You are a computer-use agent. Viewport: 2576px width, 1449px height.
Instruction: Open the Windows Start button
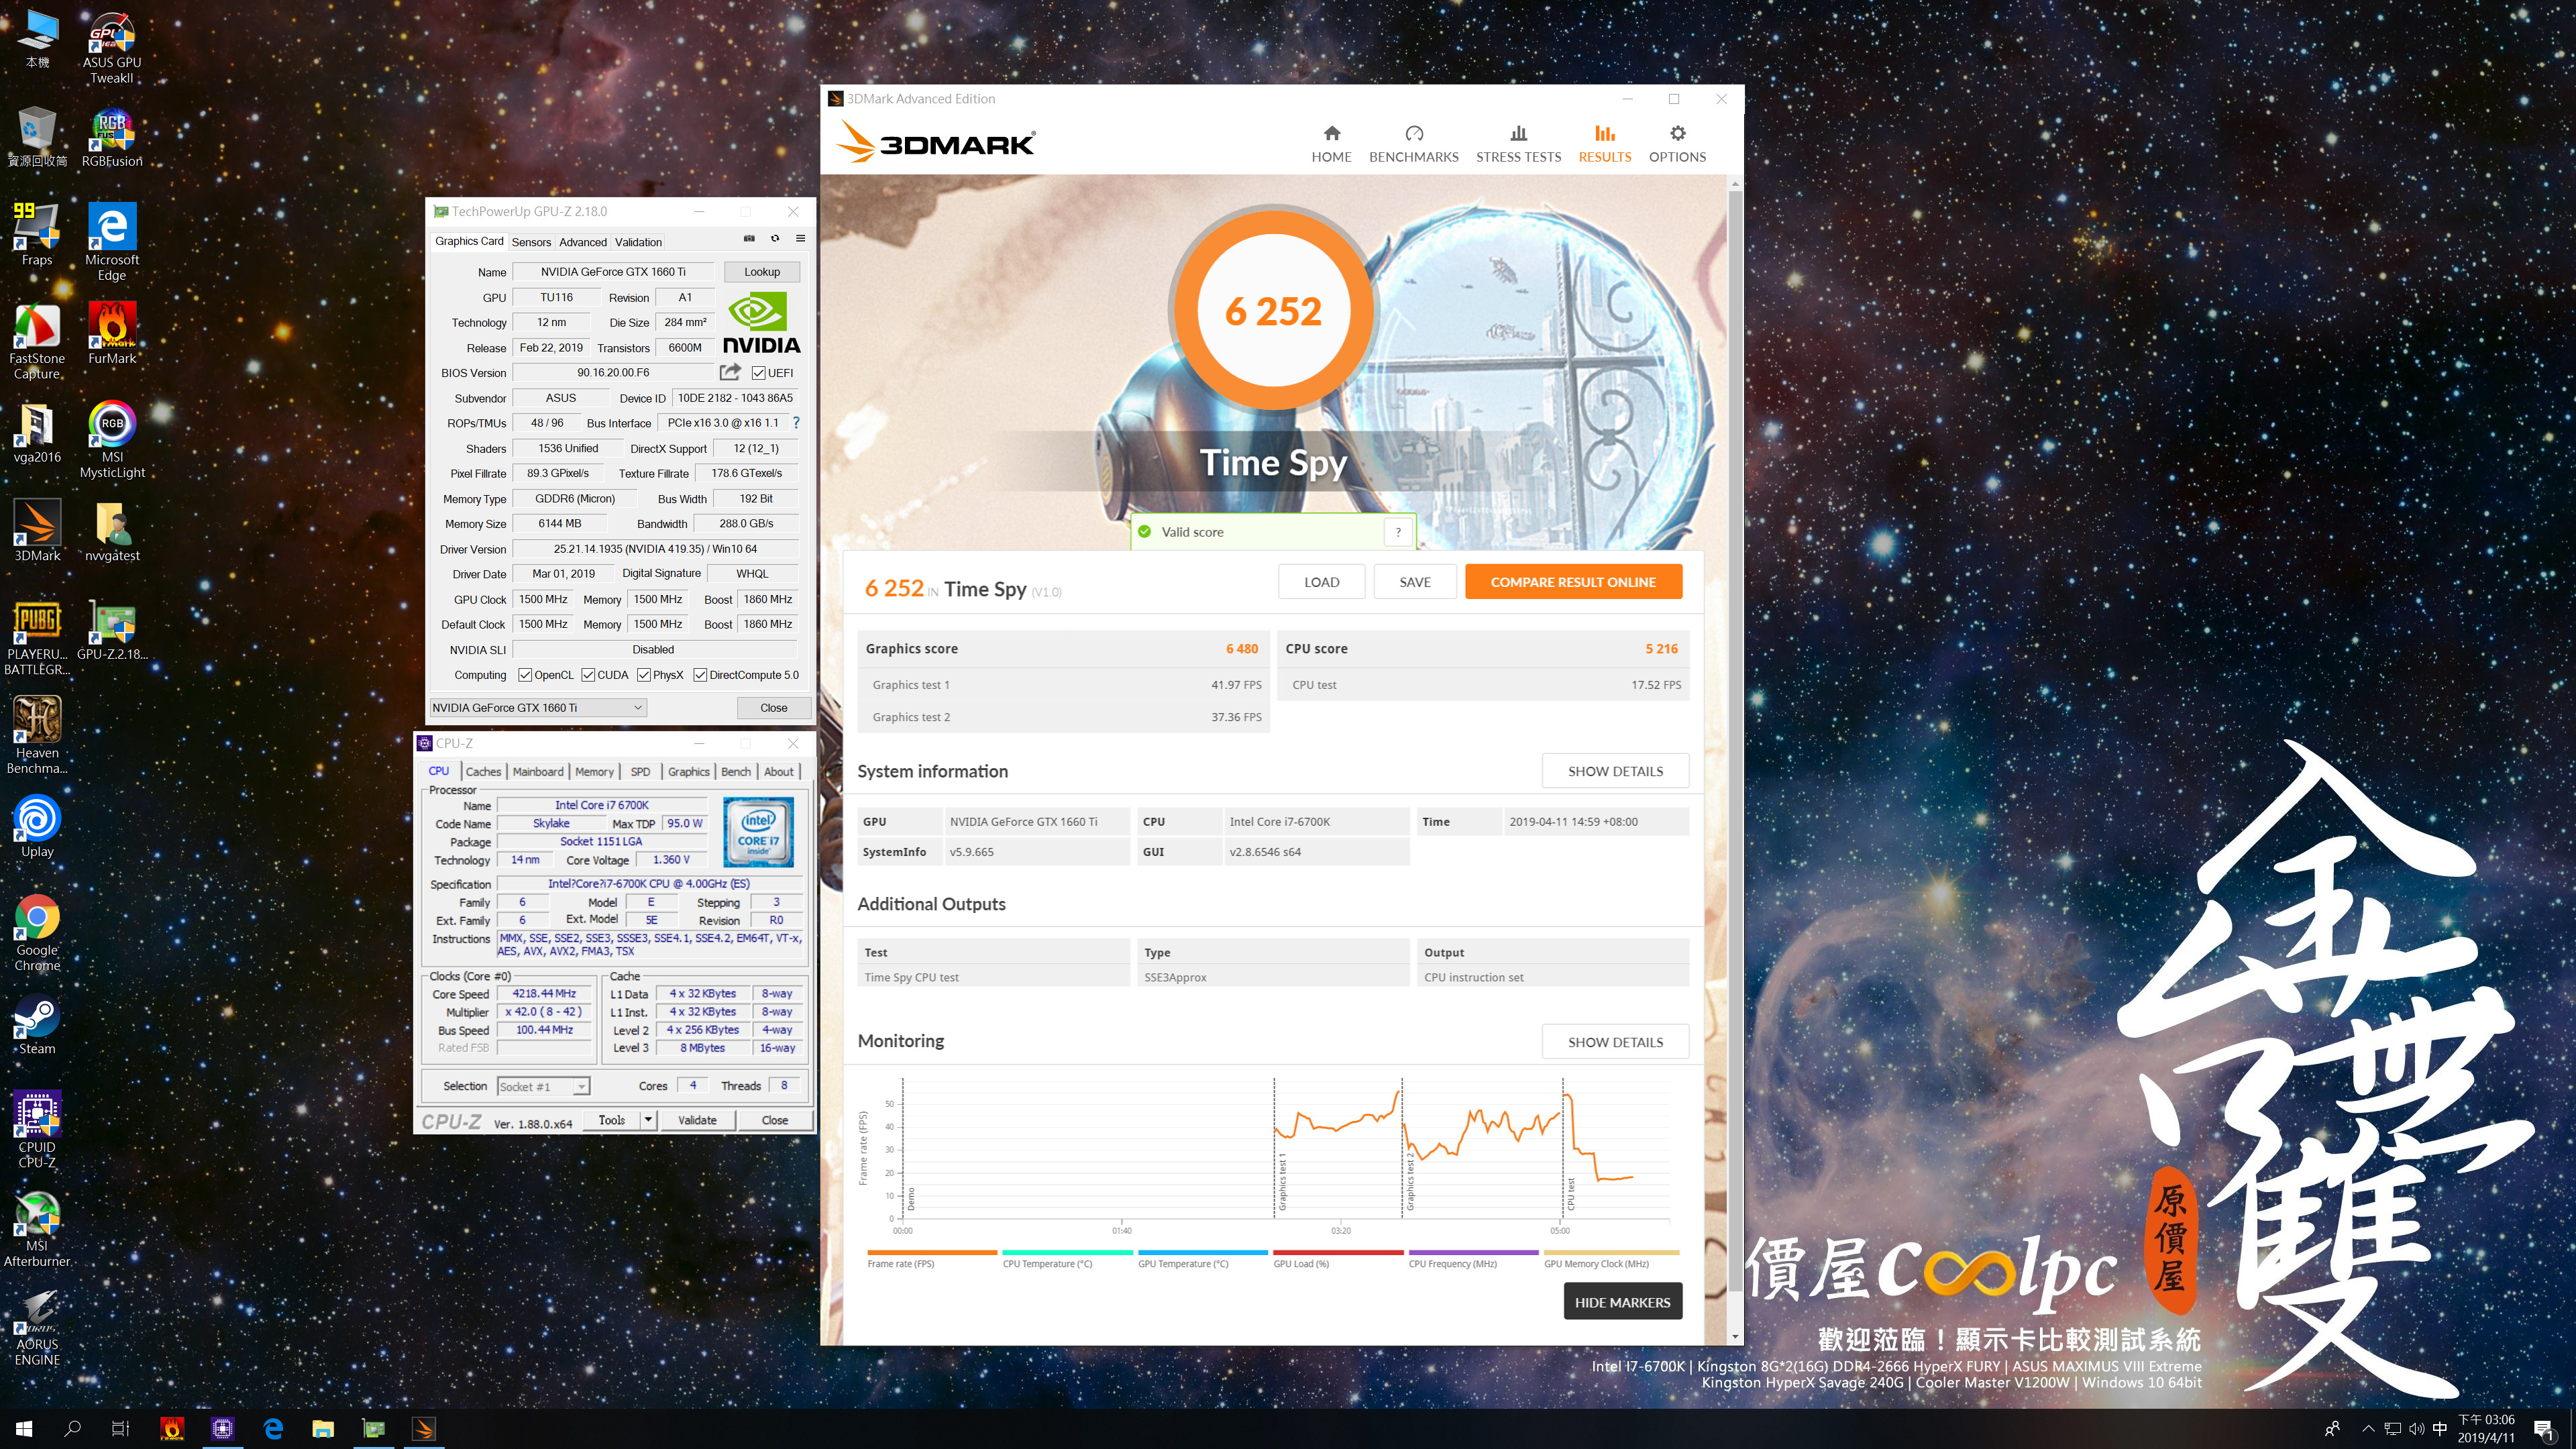(x=24, y=1428)
